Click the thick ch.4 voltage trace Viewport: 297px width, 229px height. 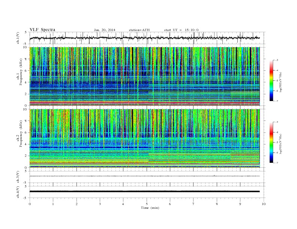[144, 192]
